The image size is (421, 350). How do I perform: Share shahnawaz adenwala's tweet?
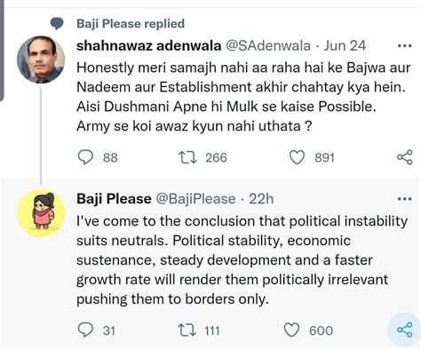tap(405, 157)
